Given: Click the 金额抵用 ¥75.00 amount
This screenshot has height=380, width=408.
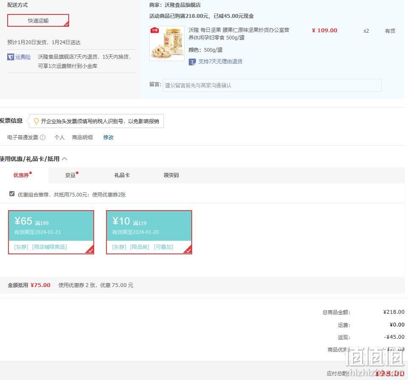Looking at the screenshot, I should [40, 285].
